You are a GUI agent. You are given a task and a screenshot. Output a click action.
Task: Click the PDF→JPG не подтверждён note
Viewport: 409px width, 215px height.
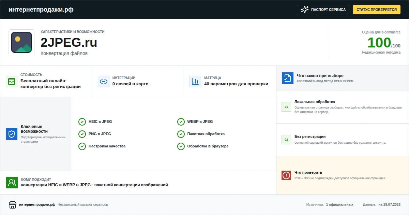click(340, 178)
